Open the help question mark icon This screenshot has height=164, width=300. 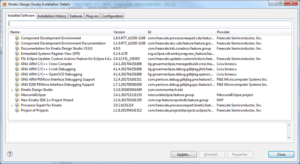click(x=10, y=154)
